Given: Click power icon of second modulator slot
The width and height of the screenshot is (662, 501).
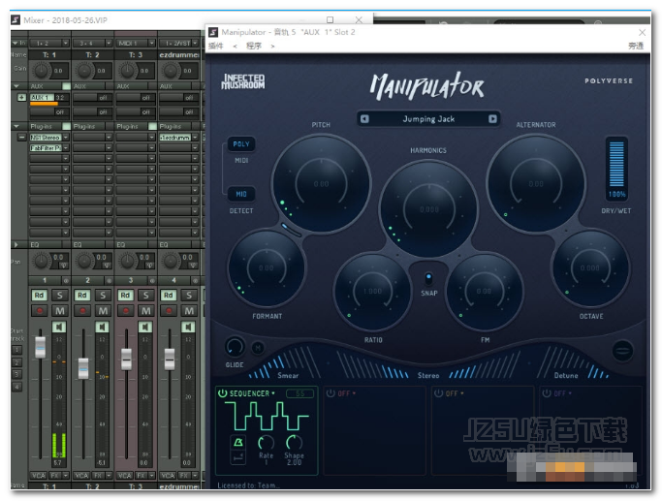Looking at the screenshot, I should (x=331, y=393).
